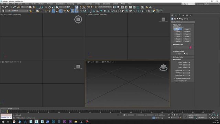Click the Redo arrow in the main toolbar
This screenshot has height=124, width=220.
[x=7, y=7]
